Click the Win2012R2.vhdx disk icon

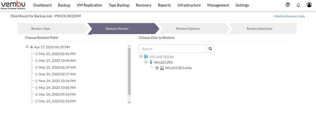[x=162, y=68]
